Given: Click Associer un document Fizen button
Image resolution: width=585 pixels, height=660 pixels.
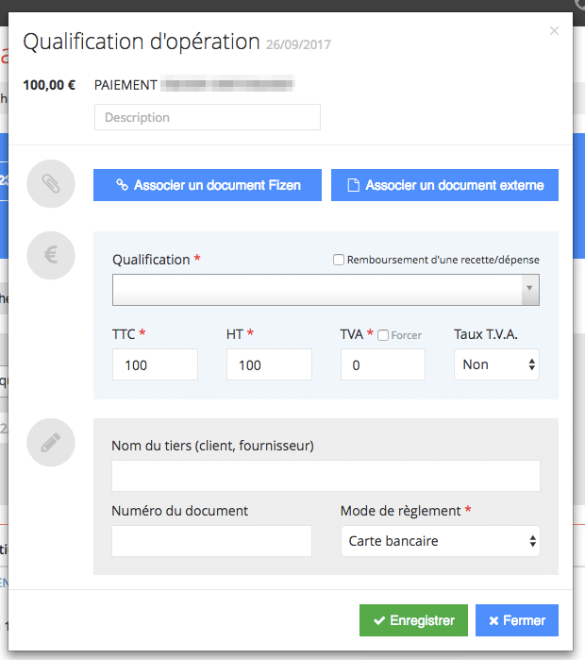Looking at the screenshot, I should pyautogui.click(x=208, y=185).
